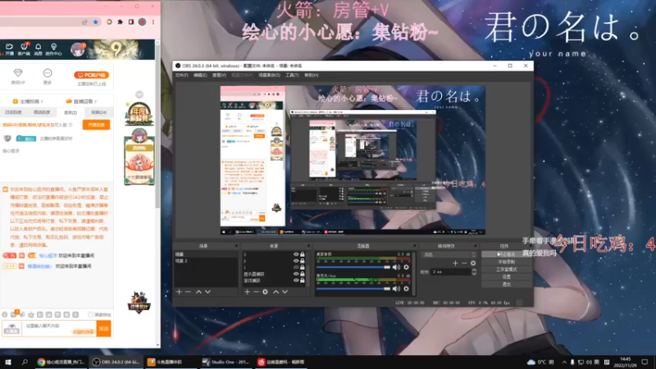Switch to 日贡献度 tab in browser
The image size is (656, 369).
tap(13, 112)
